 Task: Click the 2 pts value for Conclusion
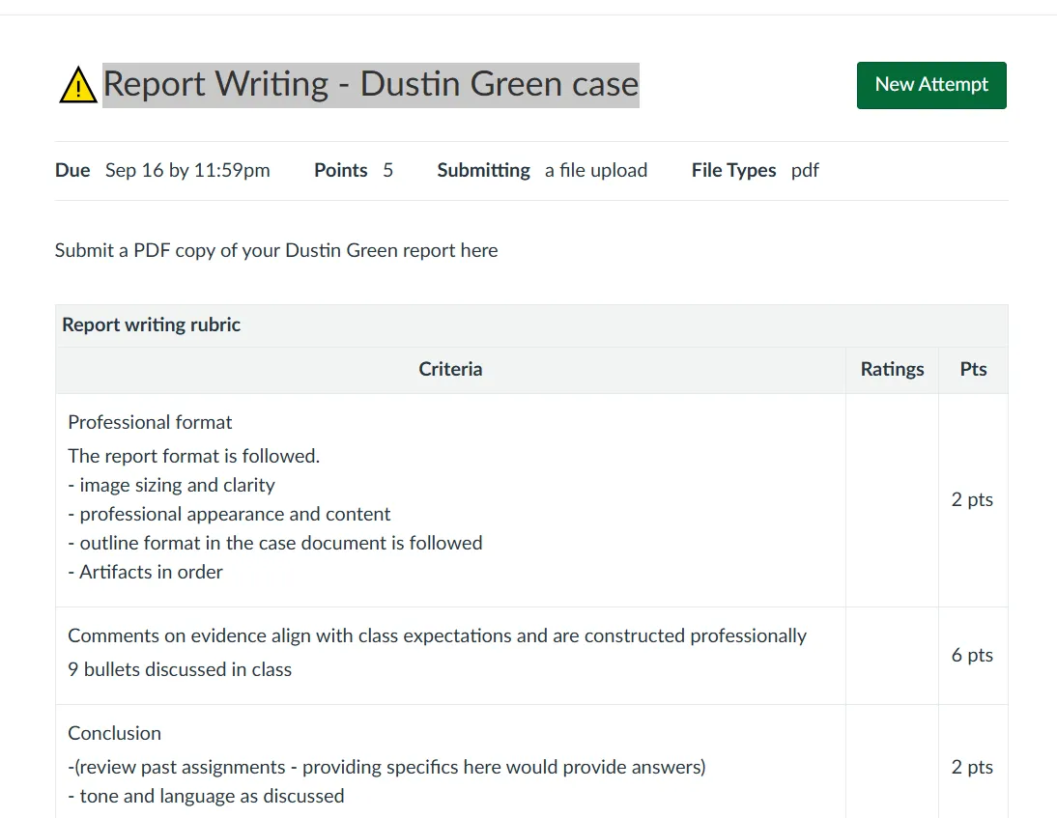[972, 768]
